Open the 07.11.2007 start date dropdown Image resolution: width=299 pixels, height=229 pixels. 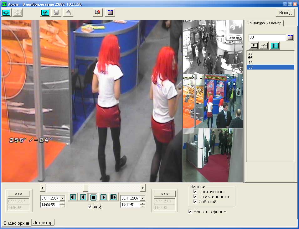coord(62,198)
